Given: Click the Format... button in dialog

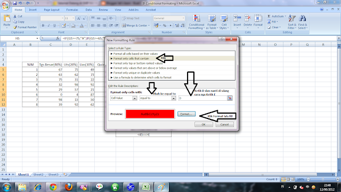Looking at the screenshot, I should pos(186,114).
